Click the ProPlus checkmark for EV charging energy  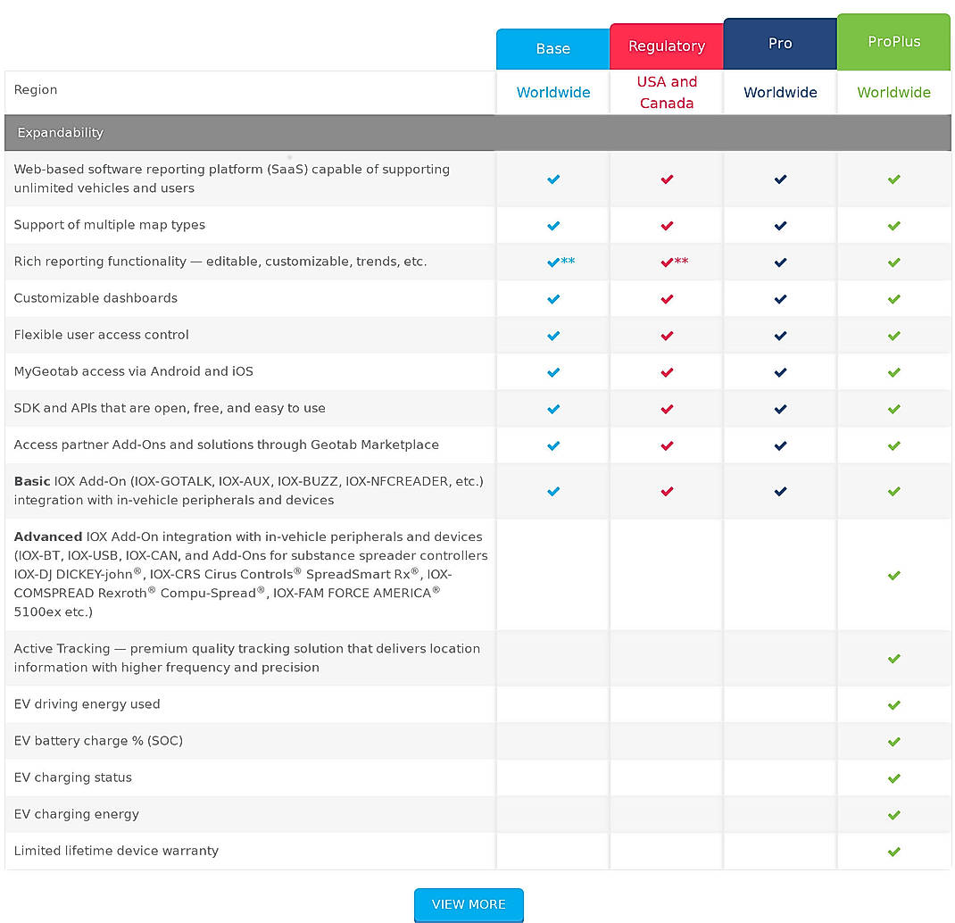tap(893, 814)
